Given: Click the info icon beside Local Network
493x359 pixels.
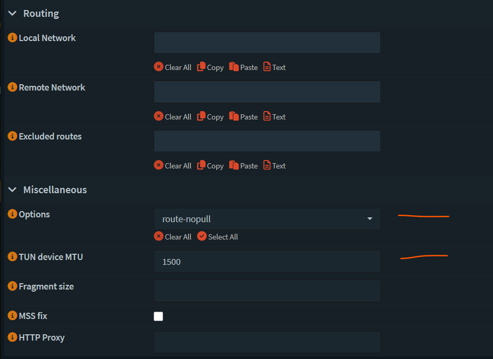Looking at the screenshot, I should pyautogui.click(x=13, y=38).
